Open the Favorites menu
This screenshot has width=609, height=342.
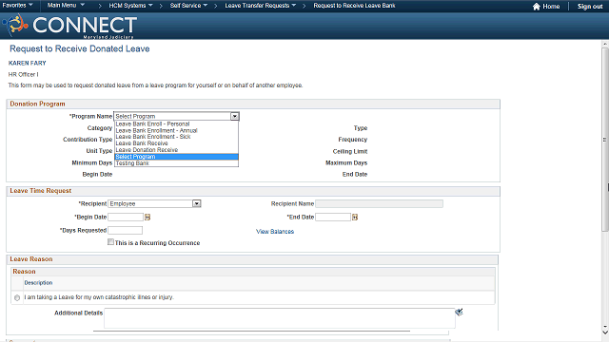click(17, 6)
